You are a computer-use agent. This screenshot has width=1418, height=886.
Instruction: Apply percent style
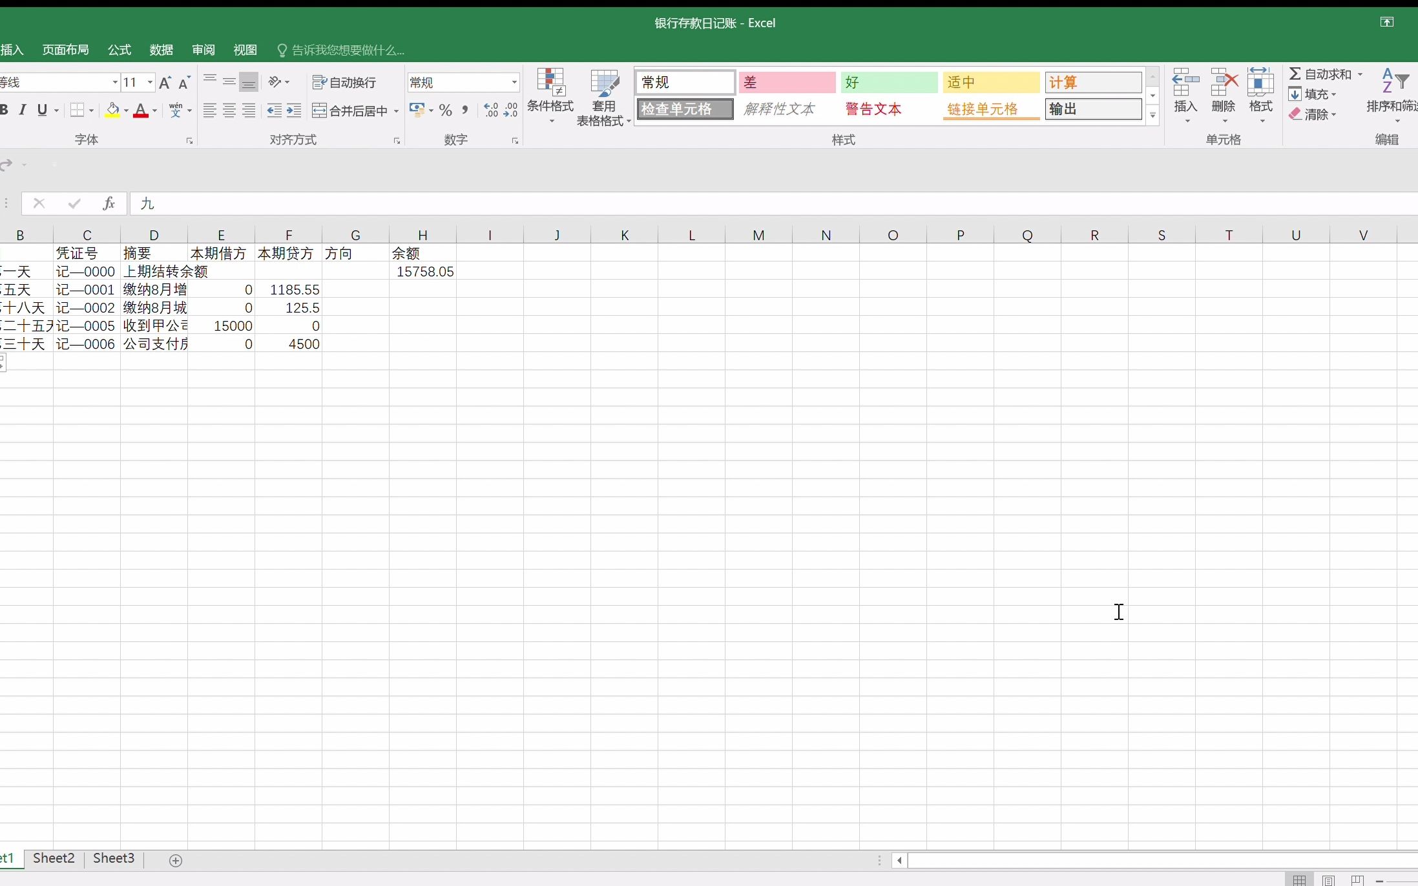pos(445,110)
